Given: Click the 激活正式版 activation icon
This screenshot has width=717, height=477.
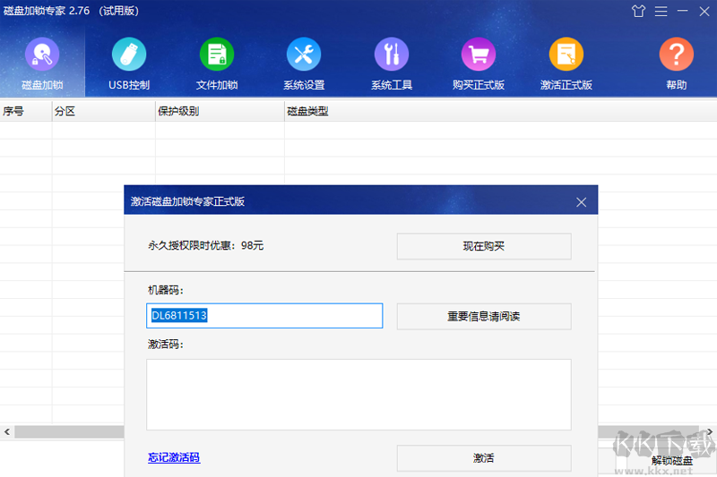Looking at the screenshot, I should [566, 55].
